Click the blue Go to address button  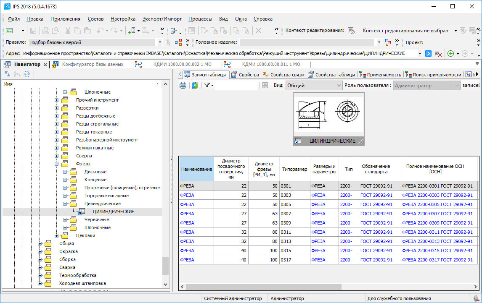point(428,54)
